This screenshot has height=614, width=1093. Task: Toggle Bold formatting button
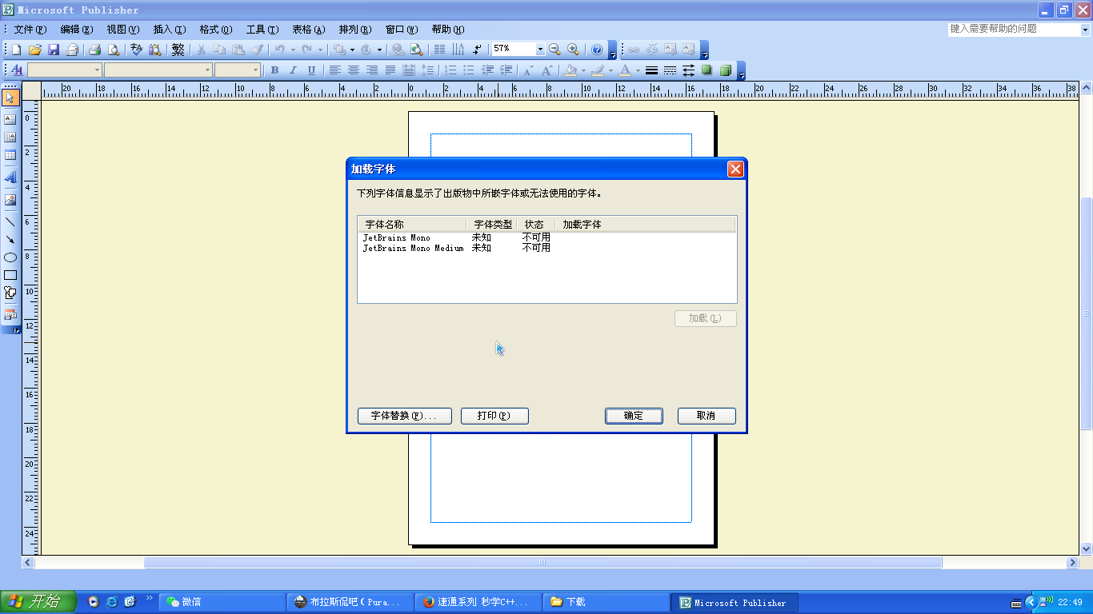coord(274,70)
